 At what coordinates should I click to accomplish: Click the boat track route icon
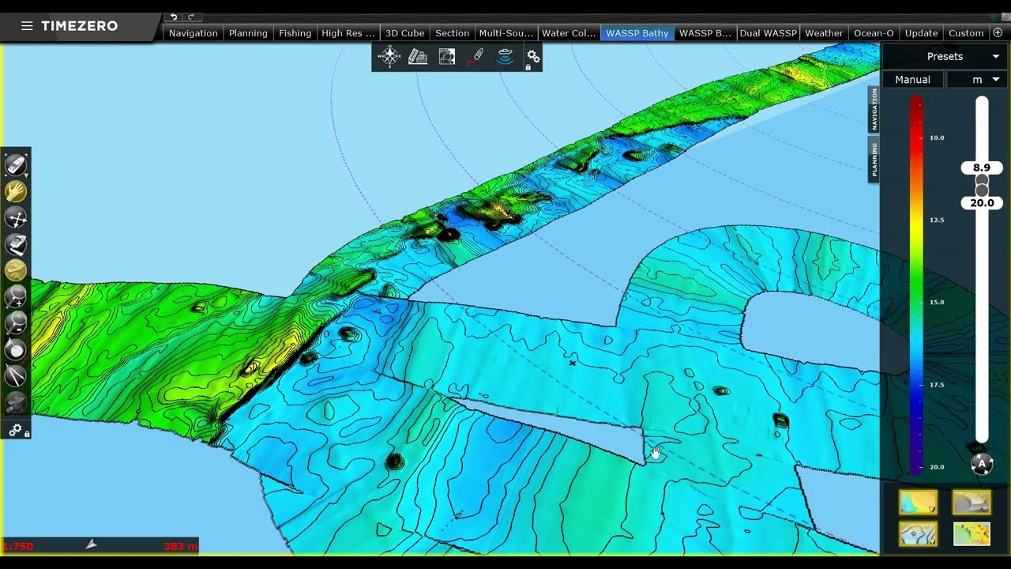[x=475, y=57]
